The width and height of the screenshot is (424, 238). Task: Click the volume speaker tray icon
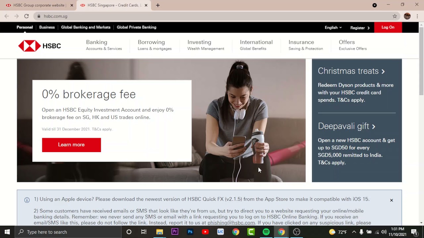coord(384,232)
